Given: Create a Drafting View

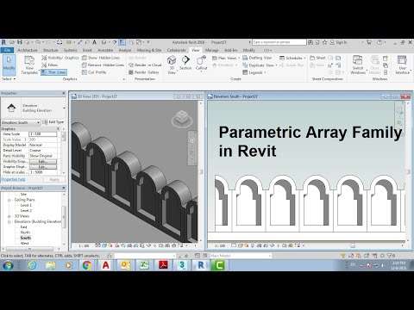Looking at the screenshot, I should [258, 58].
